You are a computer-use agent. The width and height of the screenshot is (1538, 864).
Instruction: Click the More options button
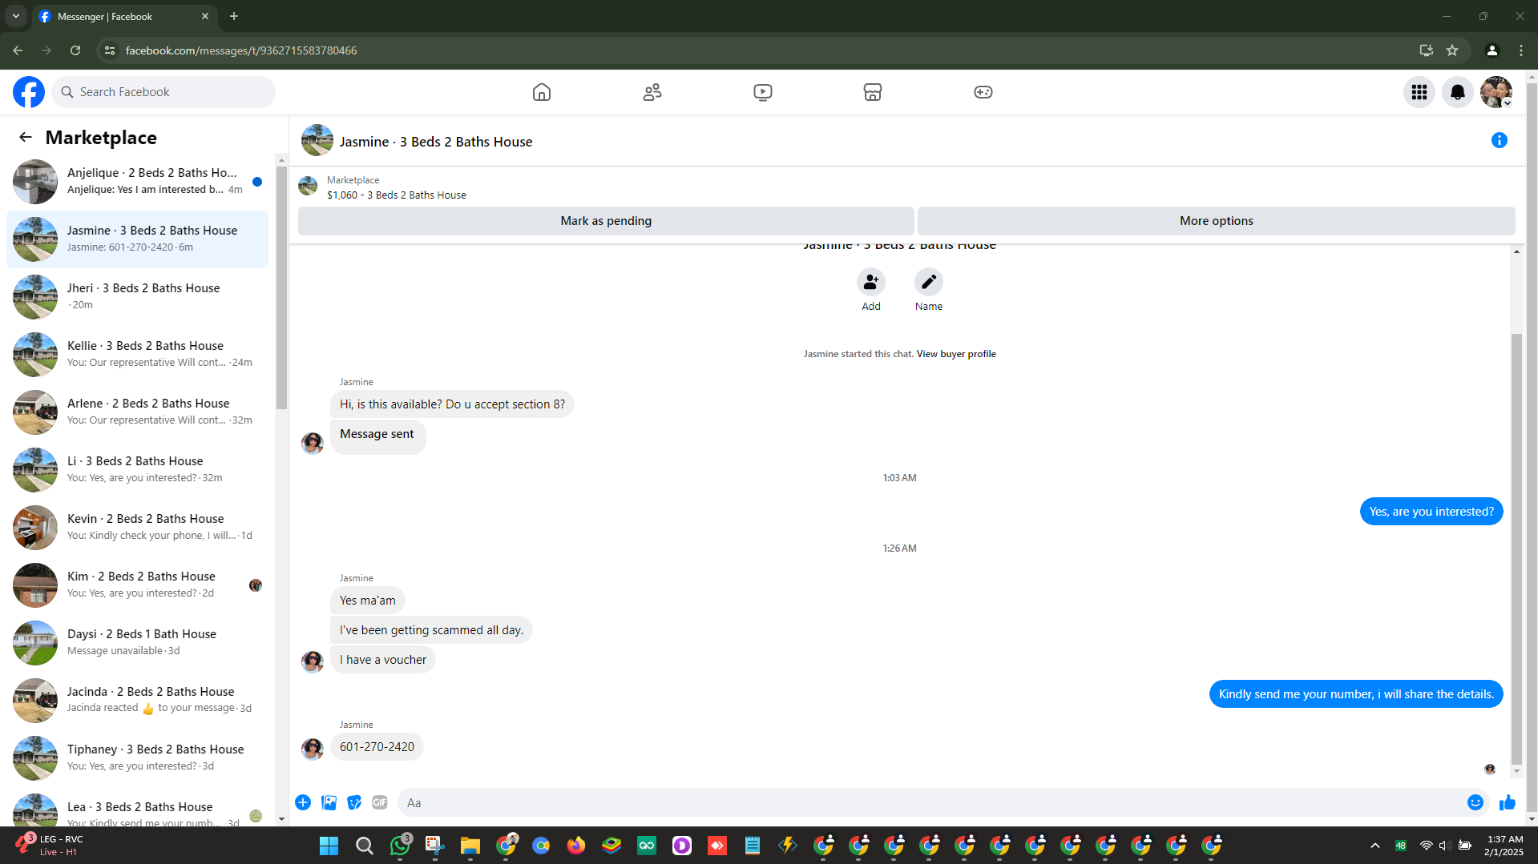pyautogui.click(x=1216, y=221)
